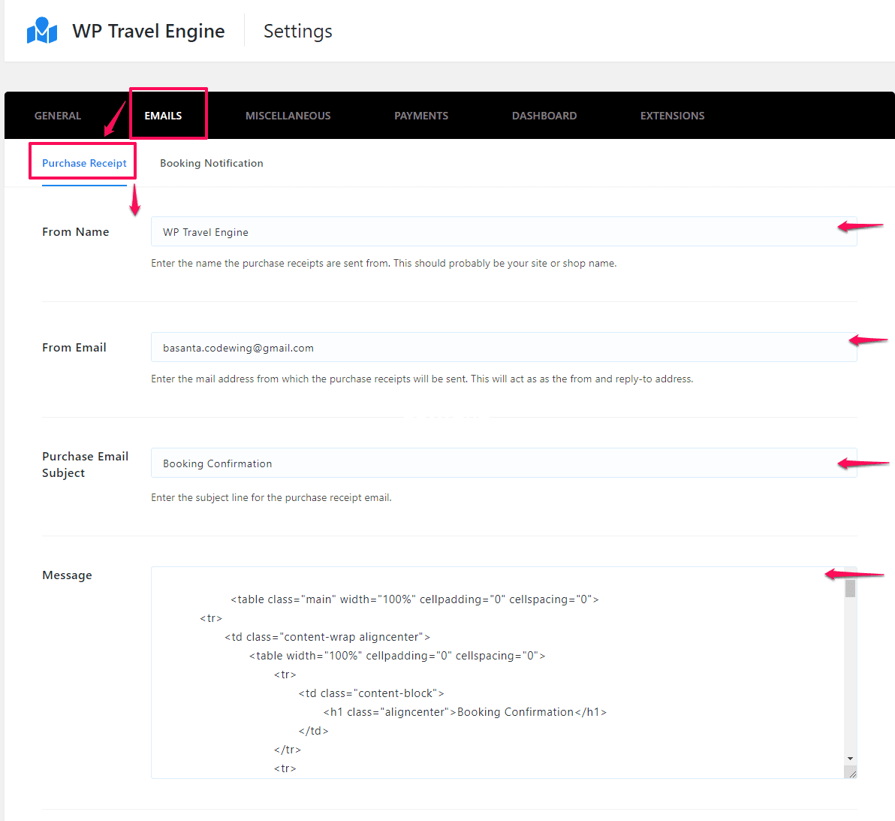895x821 pixels.
Task: Click the Message scrollbar down arrow
Action: (x=851, y=759)
